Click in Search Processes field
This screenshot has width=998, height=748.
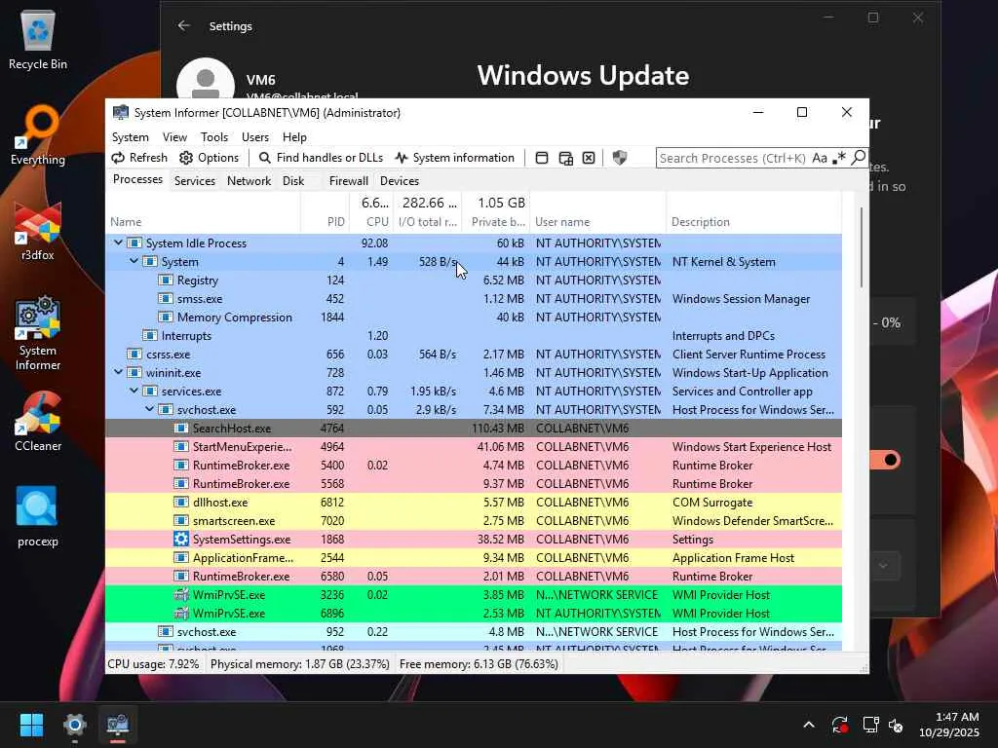[733, 158]
